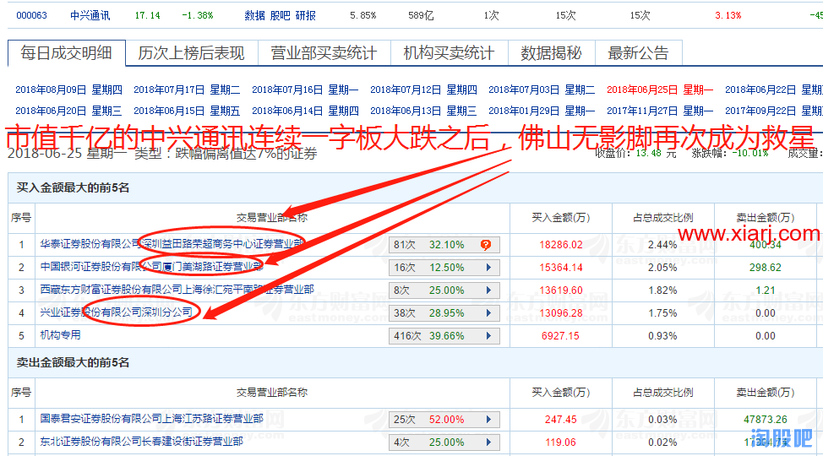Select date 2018年06月20日 星期三
Image resolution: width=823 pixels, height=456 pixels.
point(68,111)
